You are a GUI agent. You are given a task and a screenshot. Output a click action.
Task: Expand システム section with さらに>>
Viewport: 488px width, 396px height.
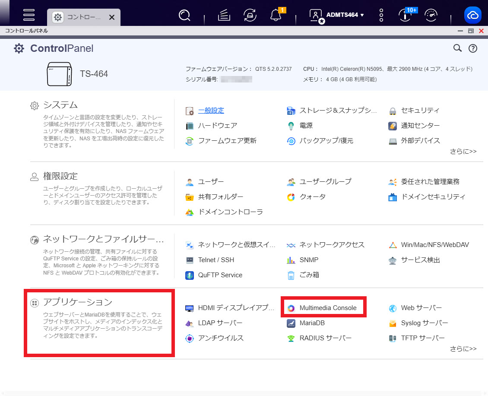tap(463, 151)
